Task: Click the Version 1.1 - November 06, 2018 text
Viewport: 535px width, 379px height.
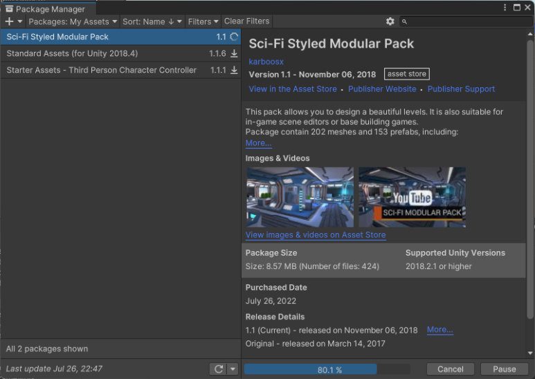Action: pyautogui.click(x=312, y=74)
